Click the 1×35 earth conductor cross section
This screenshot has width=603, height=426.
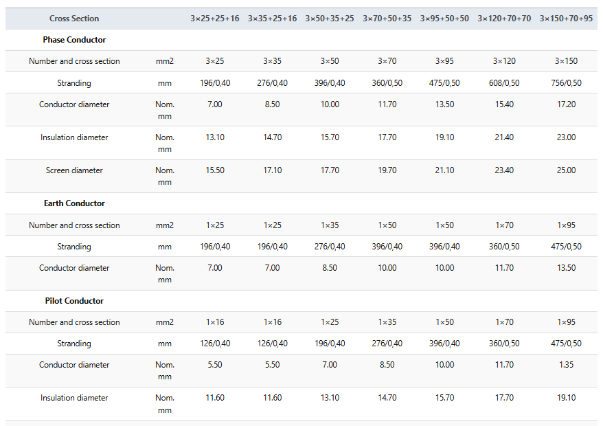point(330,225)
